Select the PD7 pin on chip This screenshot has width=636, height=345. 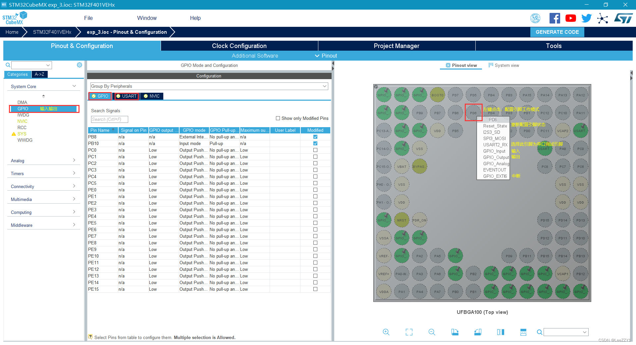click(455, 95)
